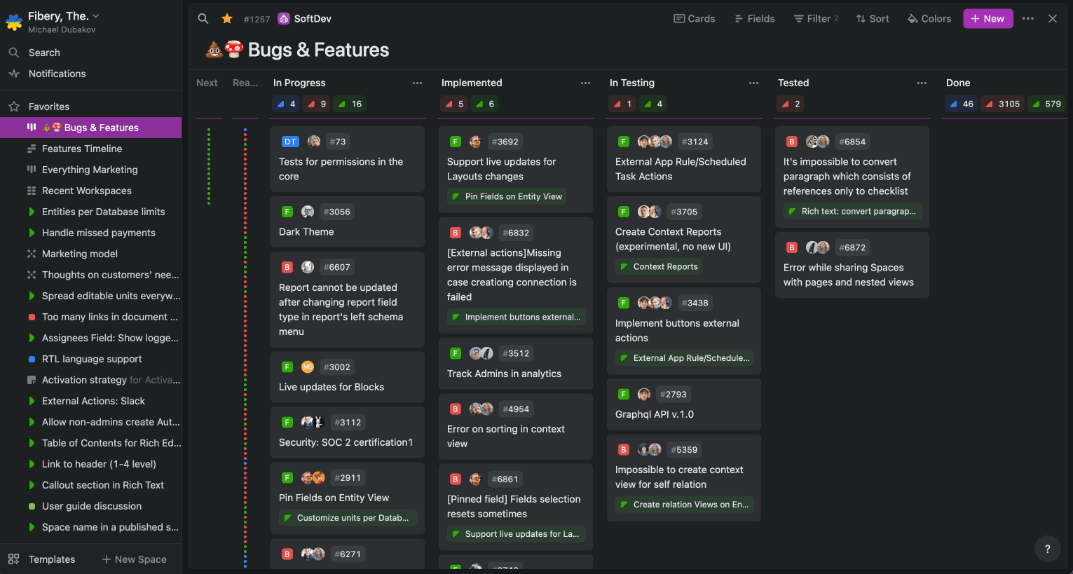The image size is (1073, 574).
Task: Open the In Progress column options menu
Action: (x=417, y=83)
